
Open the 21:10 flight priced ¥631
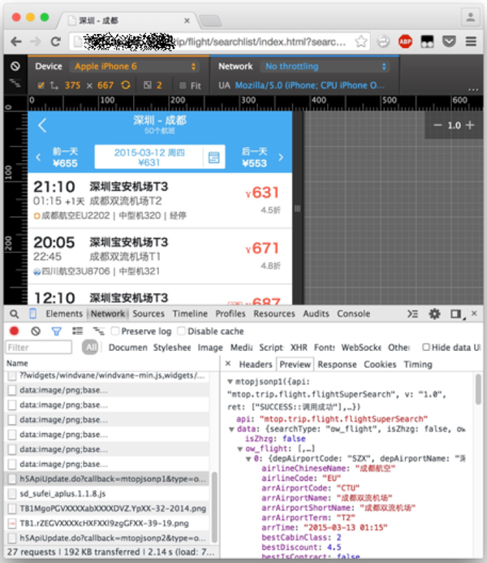point(160,201)
